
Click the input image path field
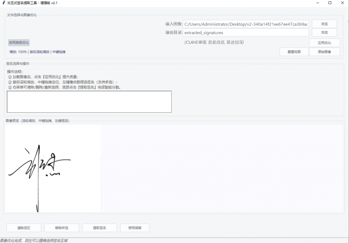(x=245, y=24)
